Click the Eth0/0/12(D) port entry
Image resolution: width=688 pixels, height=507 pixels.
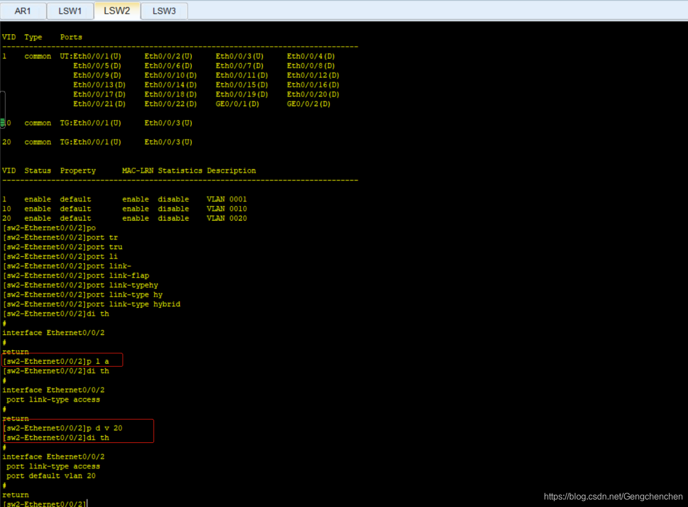point(313,75)
